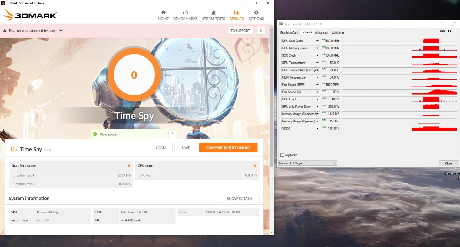Open the GPU only Power Draw dropdown
The width and height of the screenshot is (460, 247).
pyautogui.click(x=317, y=107)
